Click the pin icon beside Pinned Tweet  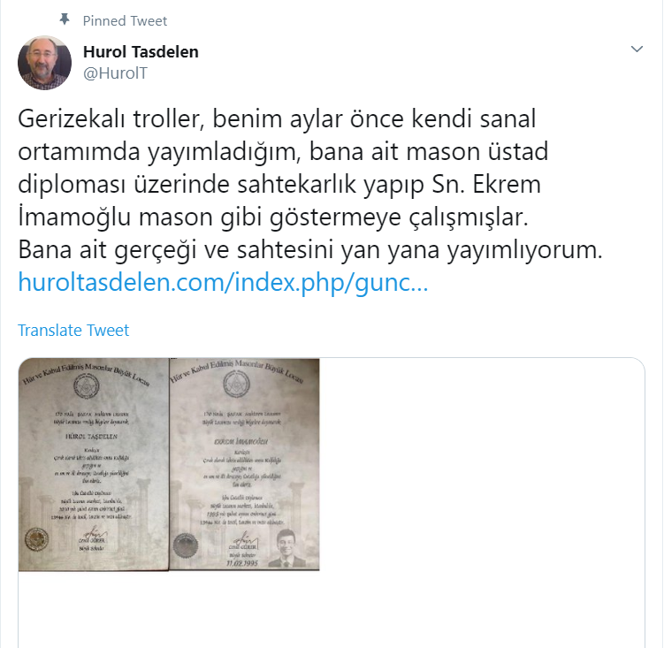coord(65,19)
